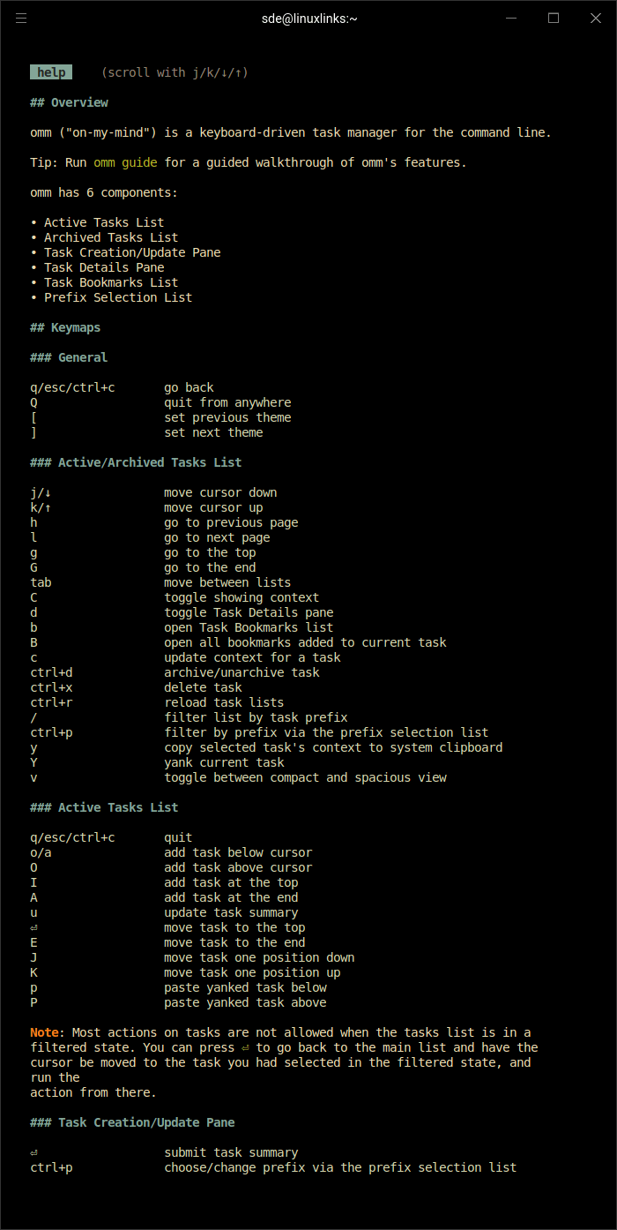
Task: Click the '## Keymaps' heading
Action: click(x=65, y=327)
